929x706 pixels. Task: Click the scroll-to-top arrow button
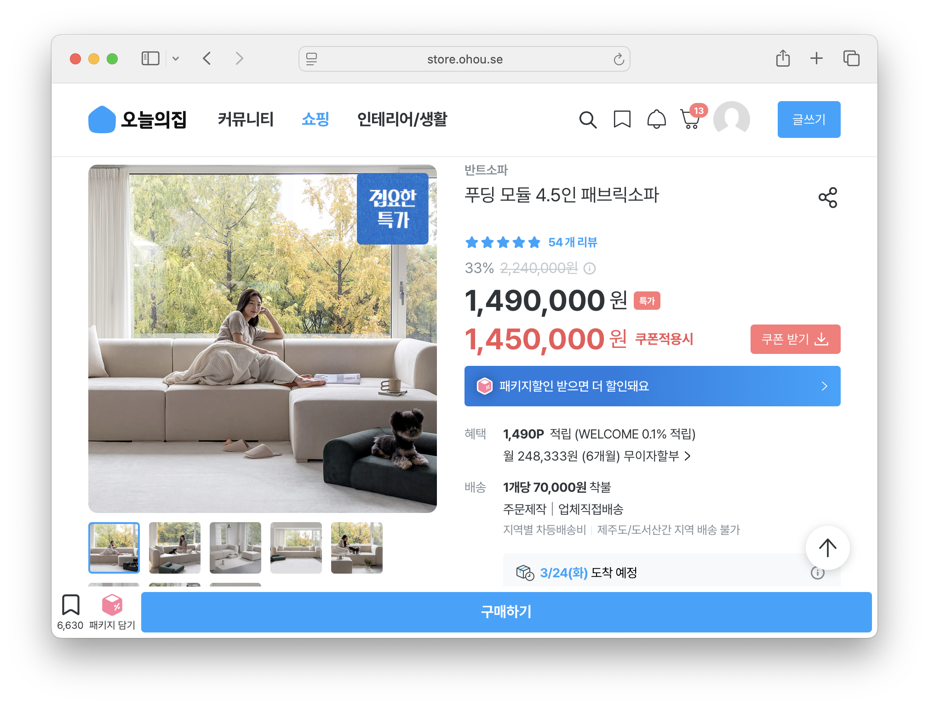click(x=827, y=547)
